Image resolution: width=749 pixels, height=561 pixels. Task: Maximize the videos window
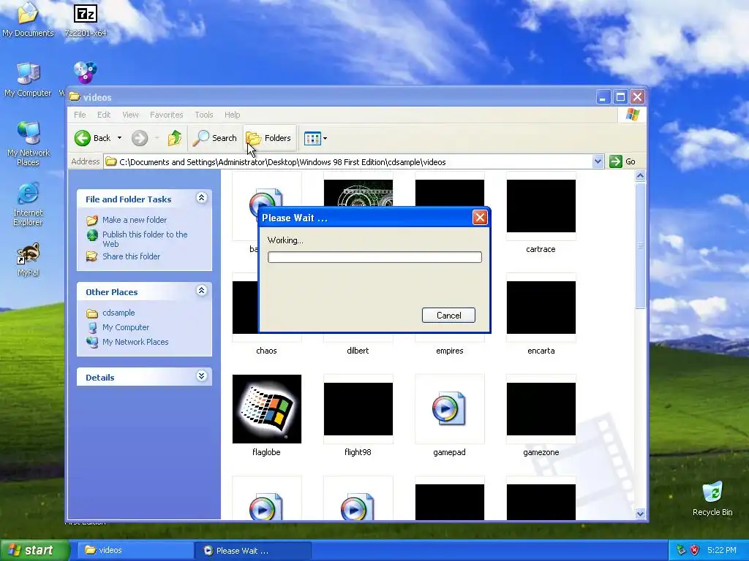pos(620,97)
